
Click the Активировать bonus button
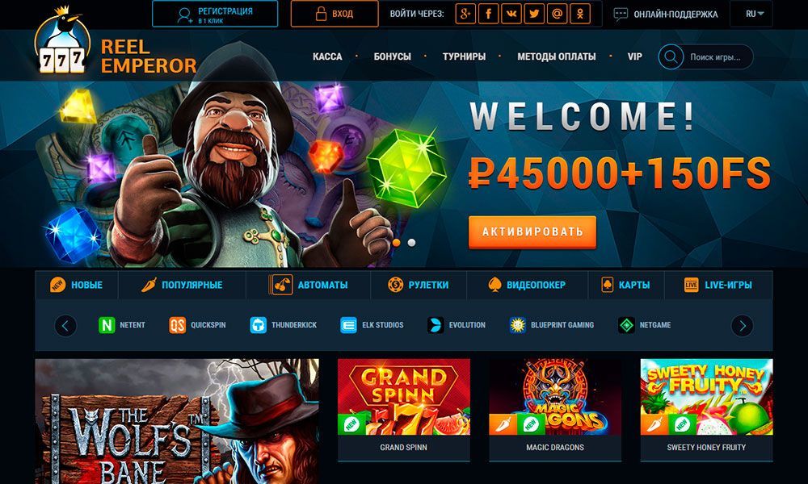(532, 232)
